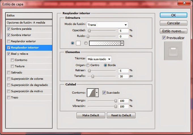Viewport: 193px width, 135px height.
Task: Click the style preview thumbnail
Action: (173, 51)
